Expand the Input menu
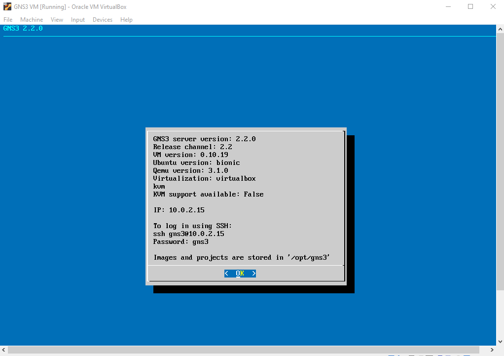Viewport: 504px width, 356px height. pyautogui.click(x=78, y=20)
